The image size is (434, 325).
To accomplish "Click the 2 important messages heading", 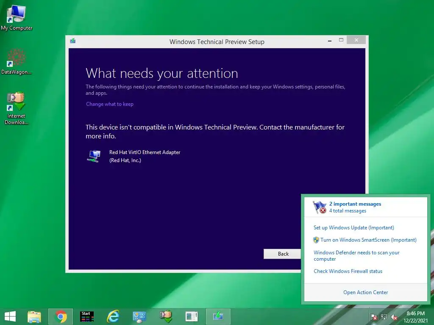I will click(x=355, y=204).
